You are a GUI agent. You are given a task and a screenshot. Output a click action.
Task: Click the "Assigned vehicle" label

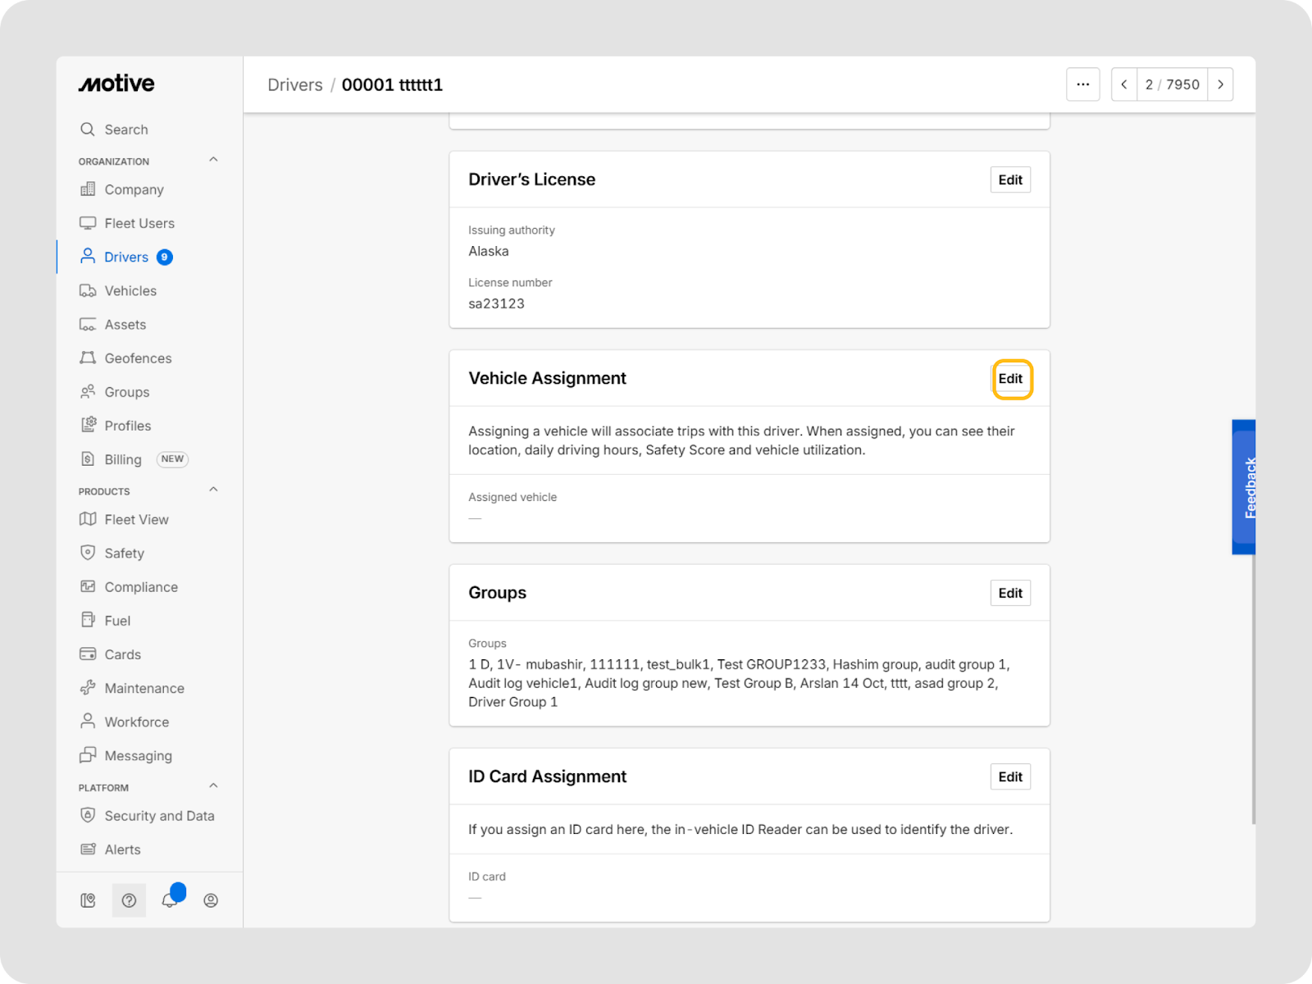point(512,497)
